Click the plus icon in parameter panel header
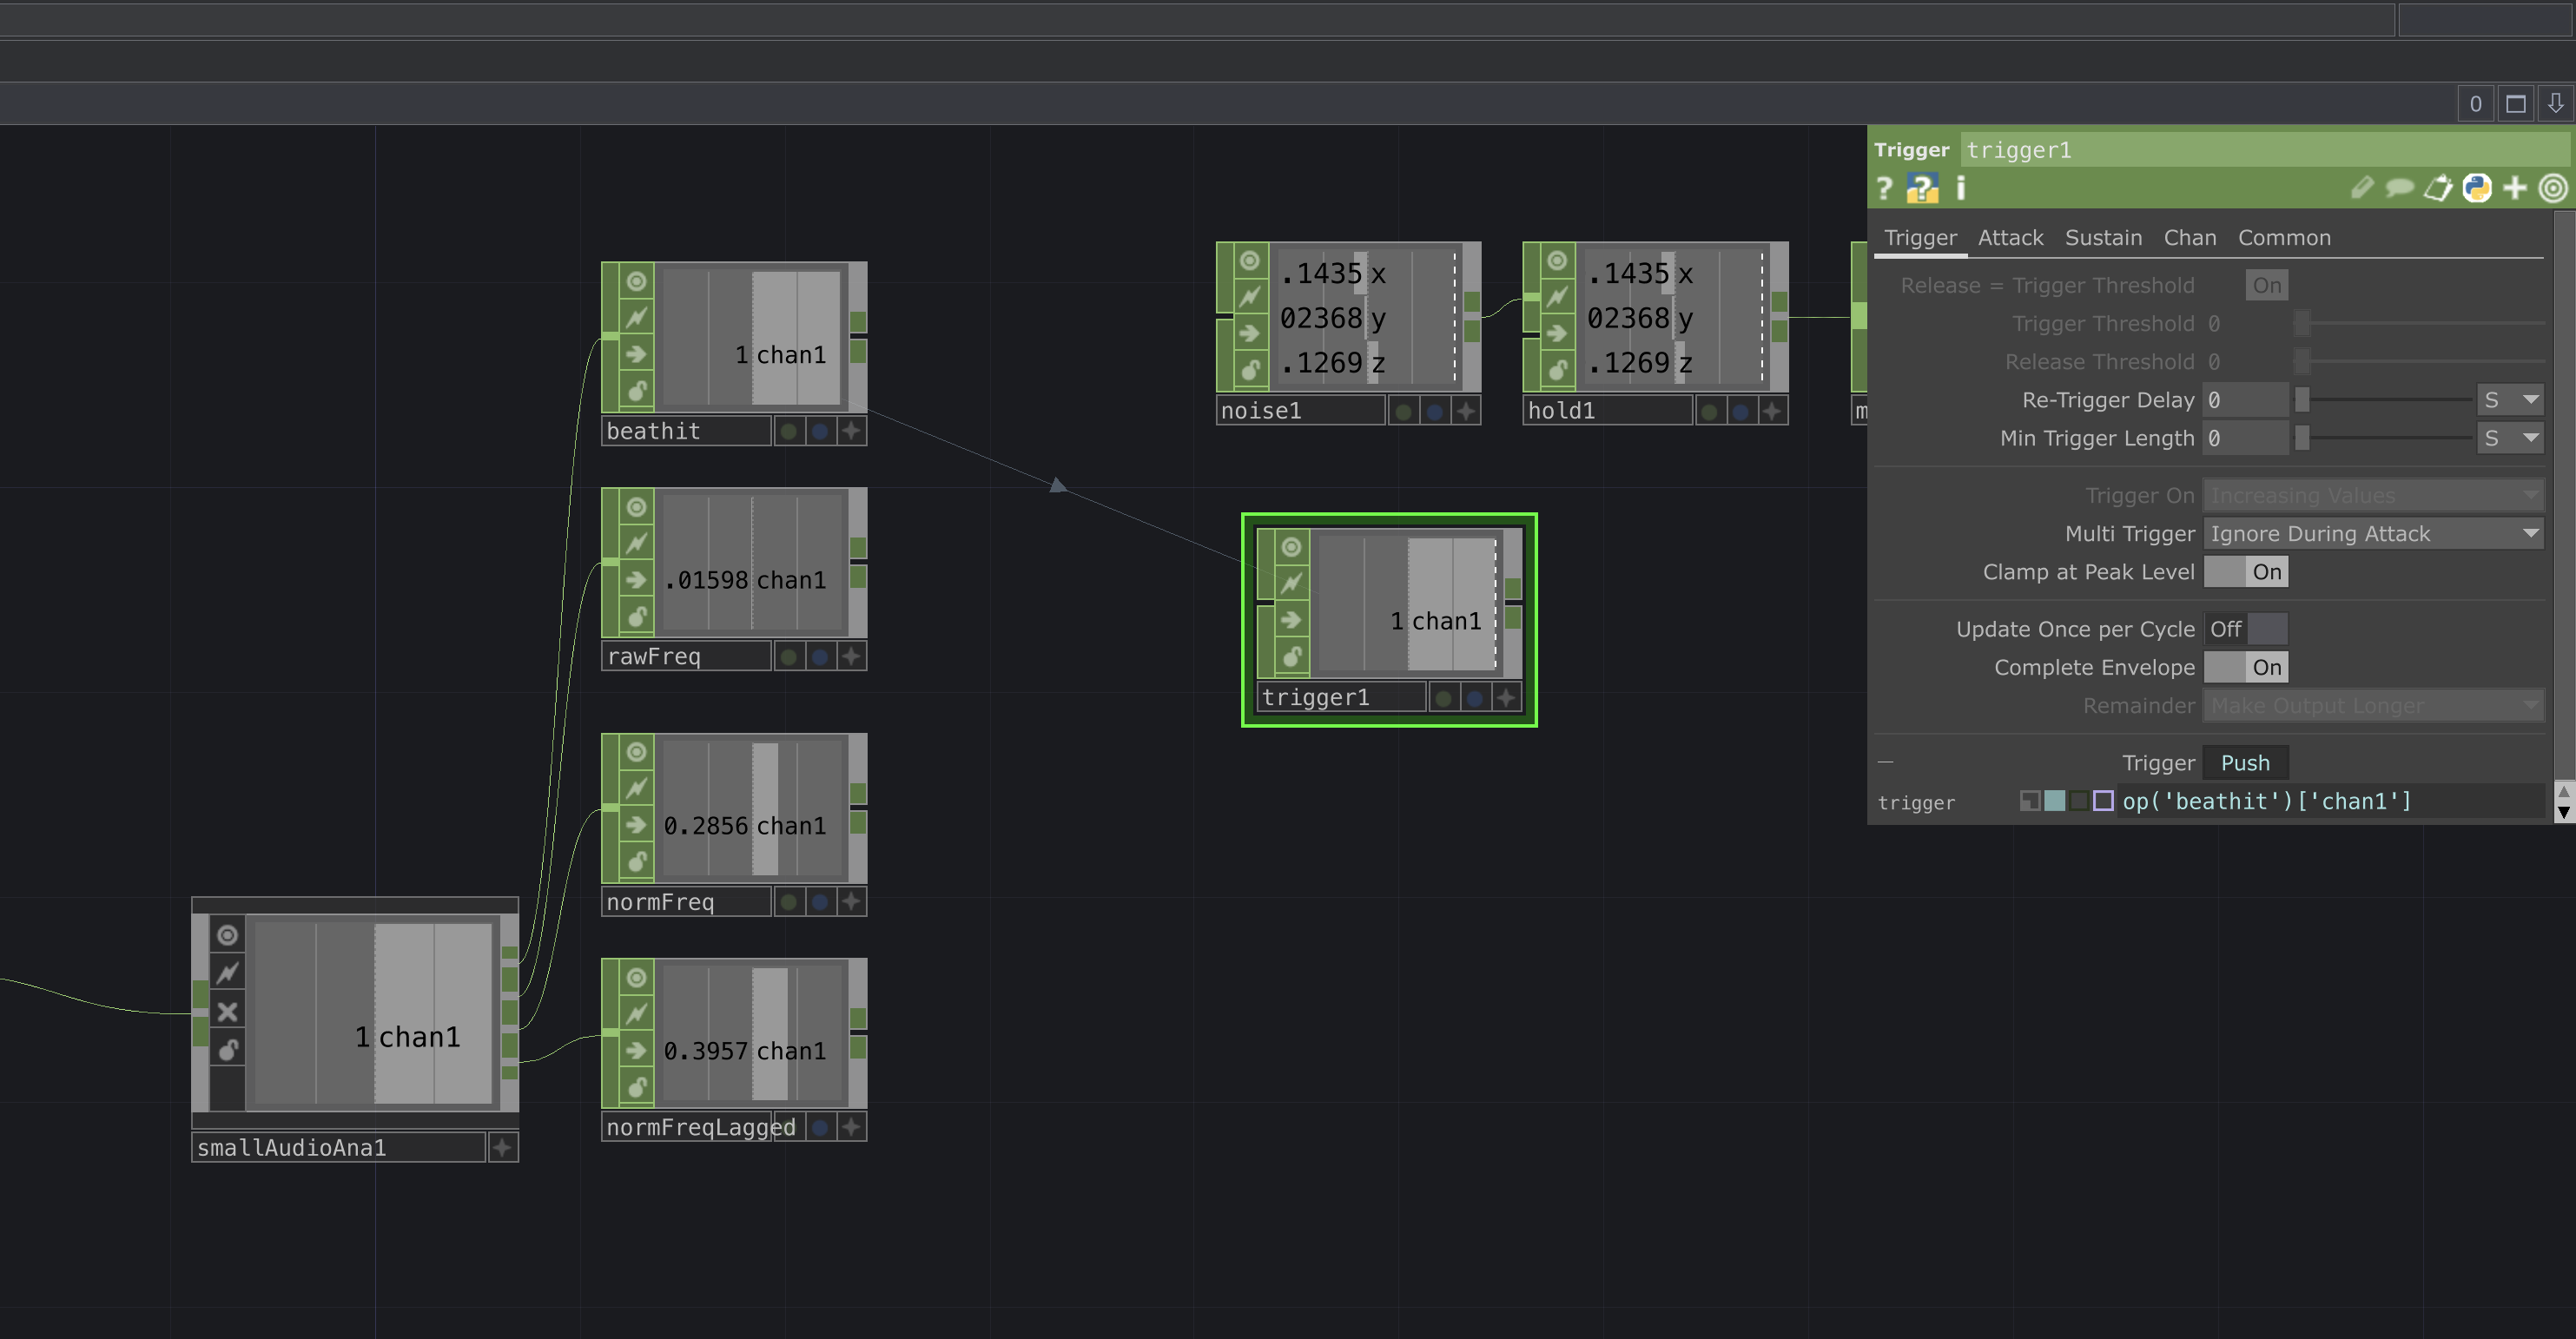 (x=2514, y=188)
